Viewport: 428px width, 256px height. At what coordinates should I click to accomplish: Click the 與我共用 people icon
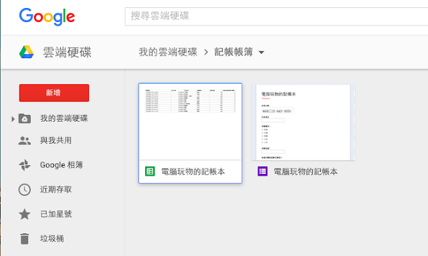coord(25,140)
